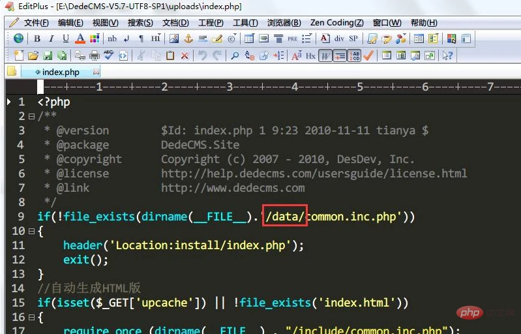
Task: Click the yellow directory pane icon
Action: tap(12, 71)
